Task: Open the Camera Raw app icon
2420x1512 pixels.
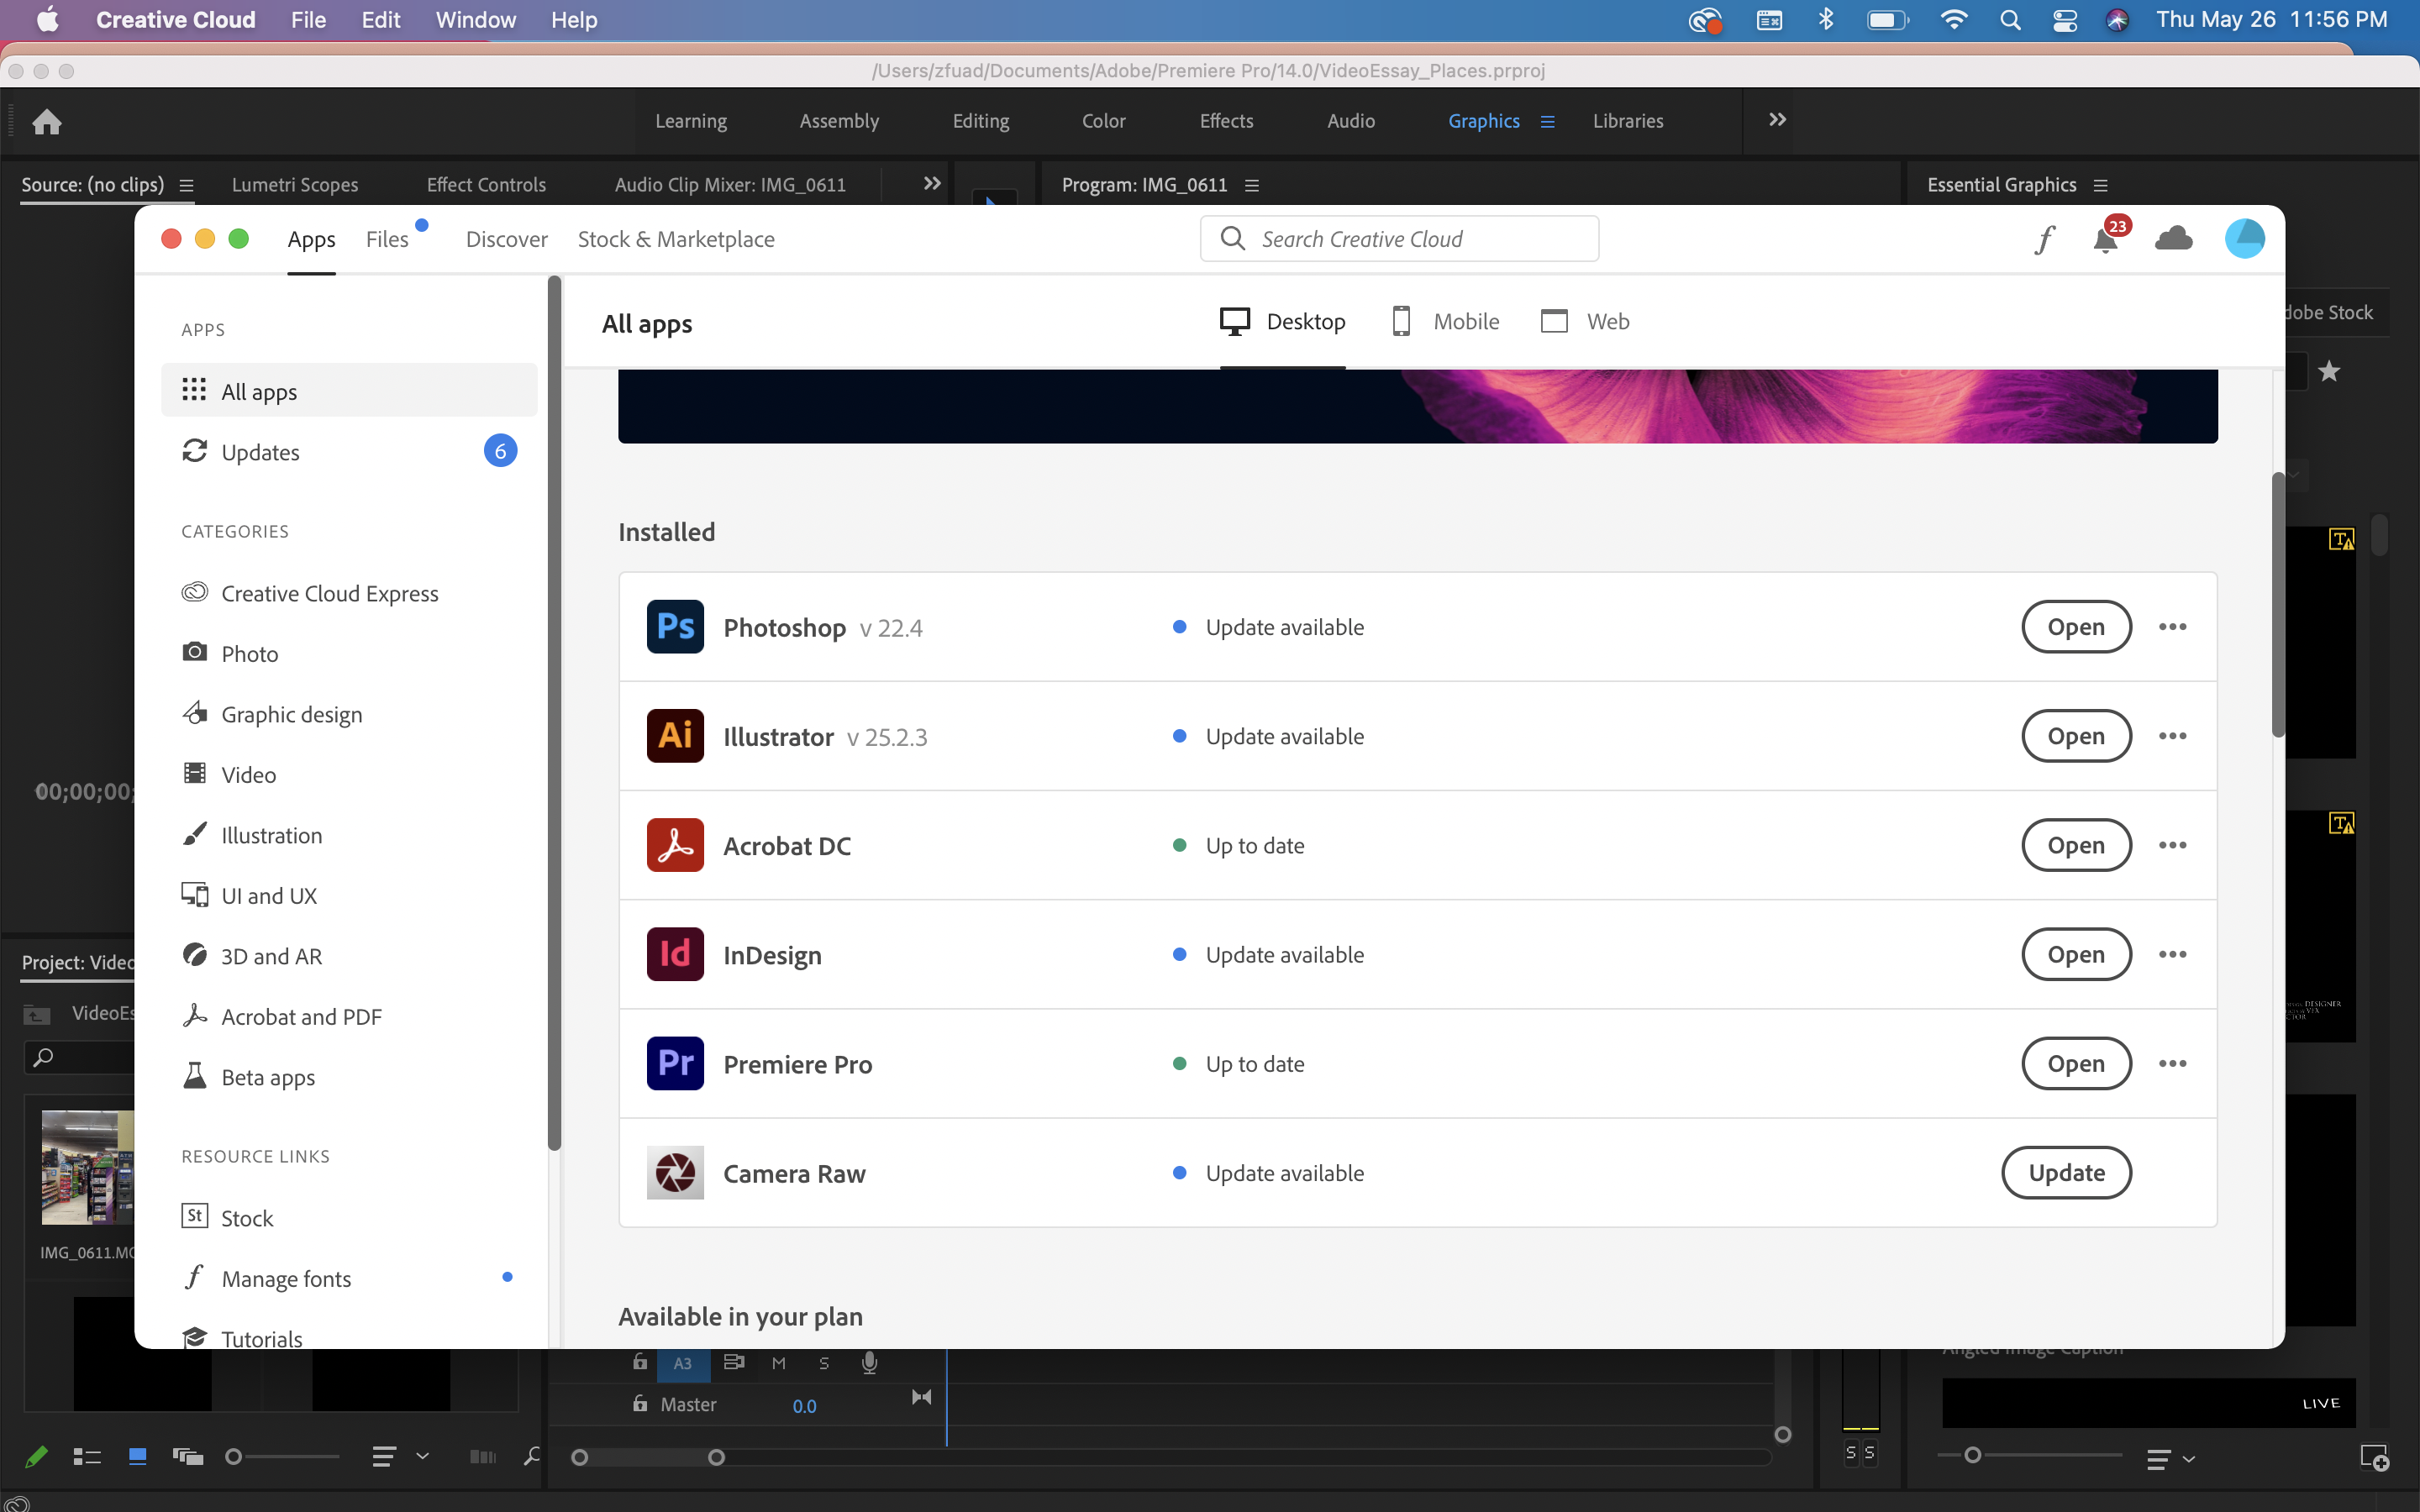Action: 675,1173
